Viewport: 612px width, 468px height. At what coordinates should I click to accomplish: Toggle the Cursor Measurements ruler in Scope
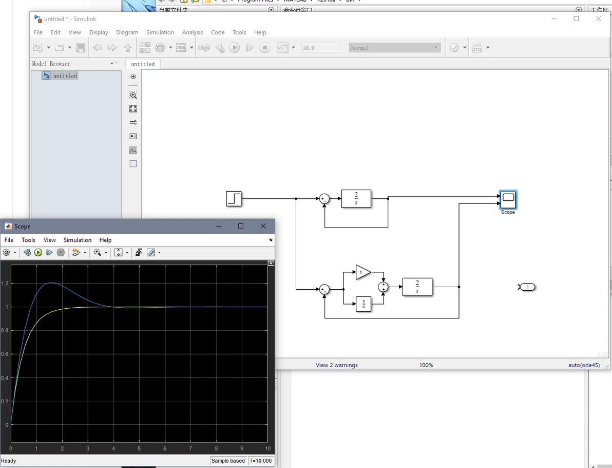pyautogui.click(x=151, y=253)
